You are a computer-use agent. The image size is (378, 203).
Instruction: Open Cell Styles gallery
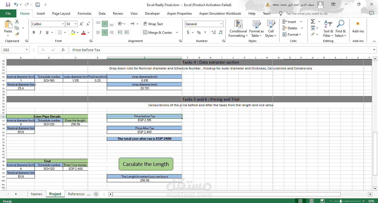tap(271, 28)
